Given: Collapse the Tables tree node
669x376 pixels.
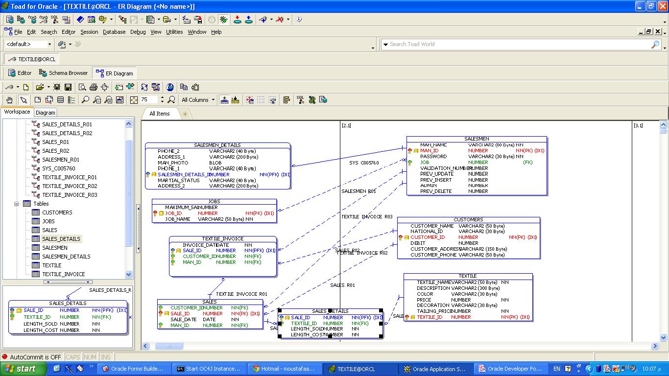Looking at the screenshot, I should [x=16, y=204].
